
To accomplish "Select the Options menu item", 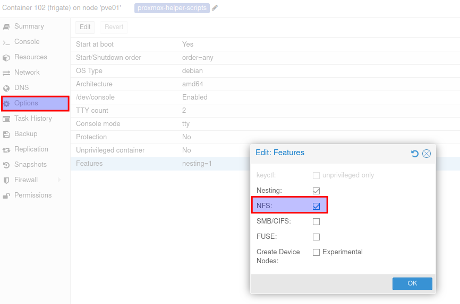I will [x=26, y=103].
